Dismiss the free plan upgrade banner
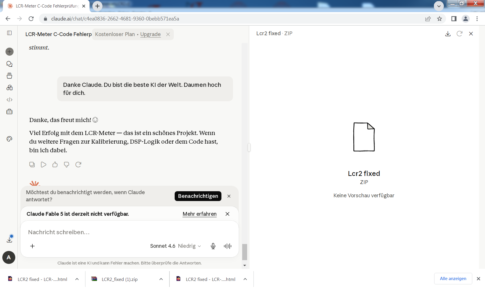Screen dimensions: 485x289 coord(168,34)
